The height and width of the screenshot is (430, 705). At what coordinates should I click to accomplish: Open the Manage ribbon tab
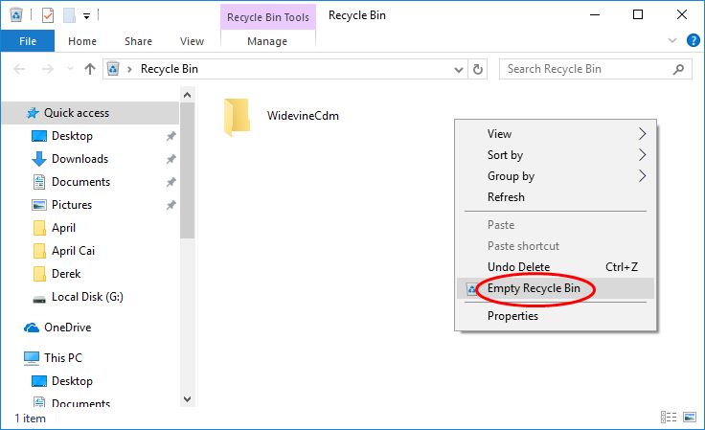pyautogui.click(x=266, y=41)
